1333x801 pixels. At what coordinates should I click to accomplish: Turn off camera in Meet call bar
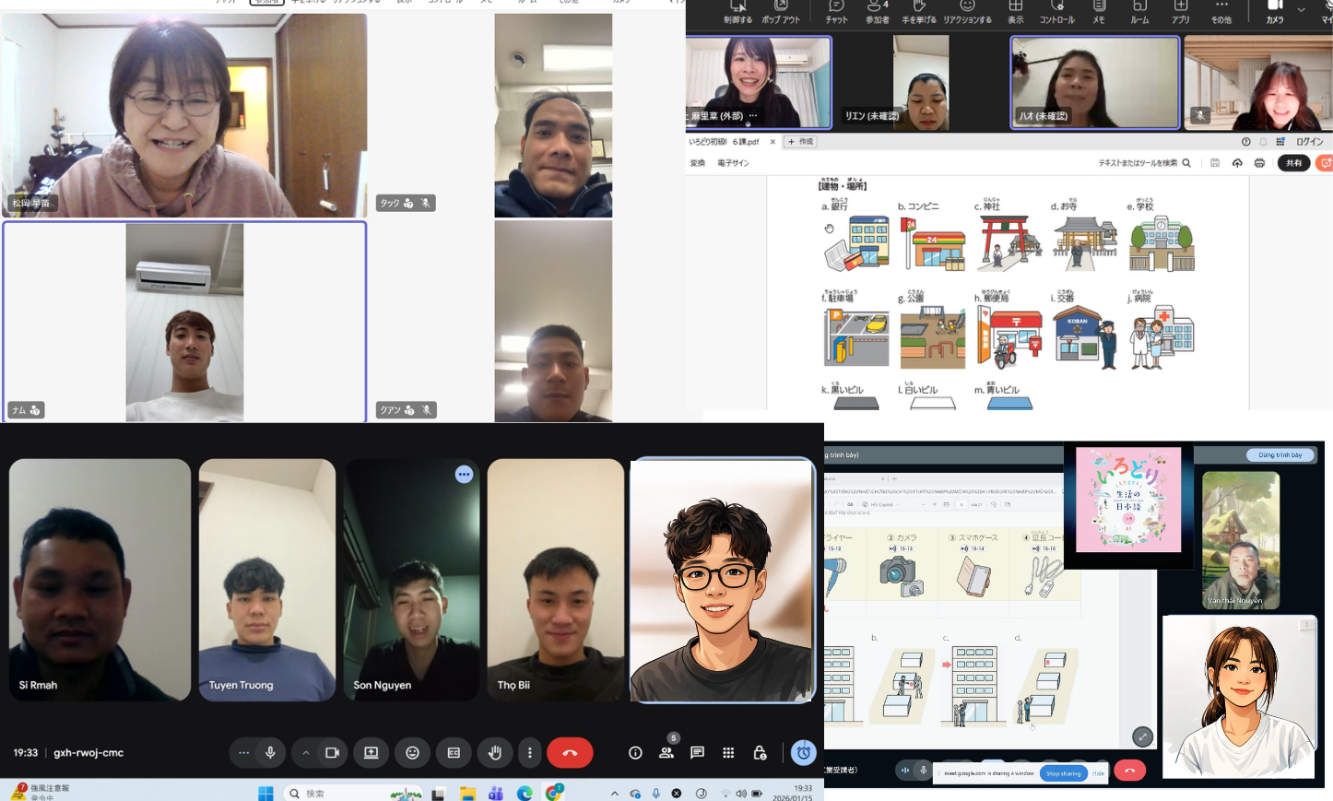point(332,753)
